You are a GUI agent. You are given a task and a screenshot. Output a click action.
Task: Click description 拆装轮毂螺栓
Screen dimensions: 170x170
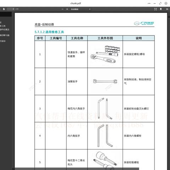tap(131, 162)
